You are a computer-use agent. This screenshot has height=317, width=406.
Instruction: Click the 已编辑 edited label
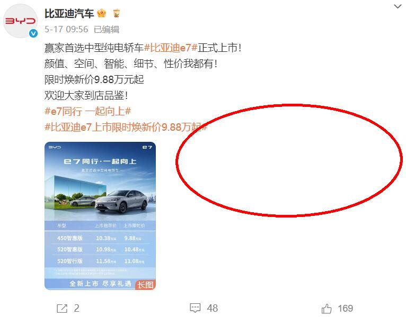(x=107, y=29)
